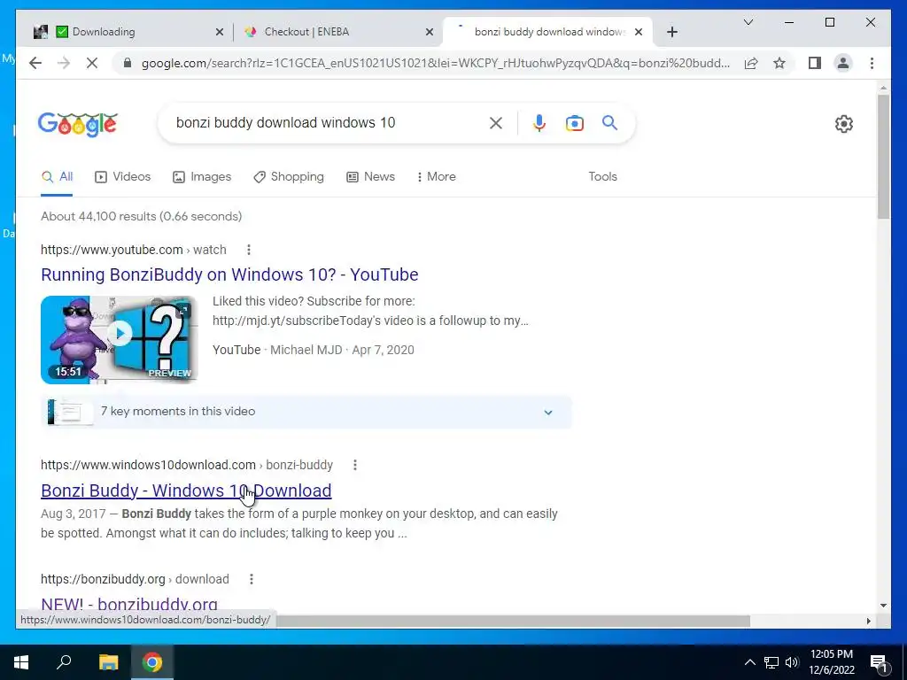The width and height of the screenshot is (907, 680).
Task: Click the youtube.com watch URL
Action: [x=134, y=250]
